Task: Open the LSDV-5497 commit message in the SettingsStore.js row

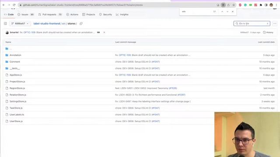Action: coord(153,101)
